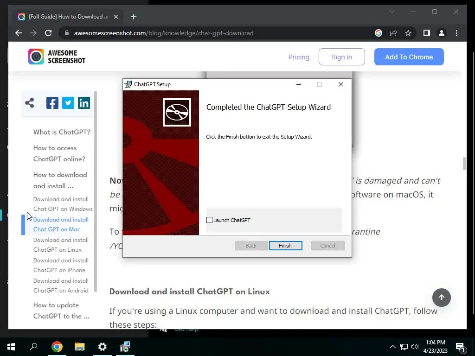
Task: Open Chrome side panel
Action: point(427,33)
